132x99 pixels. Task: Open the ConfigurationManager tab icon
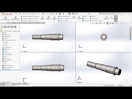click(x=9, y=27)
